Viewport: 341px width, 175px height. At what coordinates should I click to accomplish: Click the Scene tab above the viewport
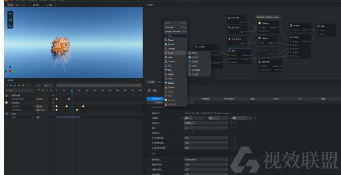[10, 5]
